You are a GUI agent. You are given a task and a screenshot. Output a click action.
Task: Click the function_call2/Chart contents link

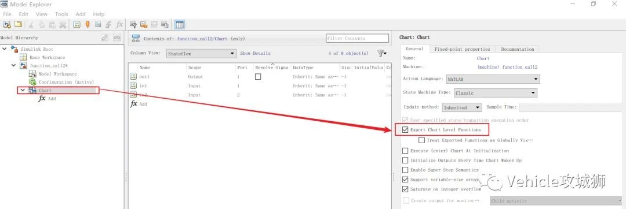click(202, 39)
